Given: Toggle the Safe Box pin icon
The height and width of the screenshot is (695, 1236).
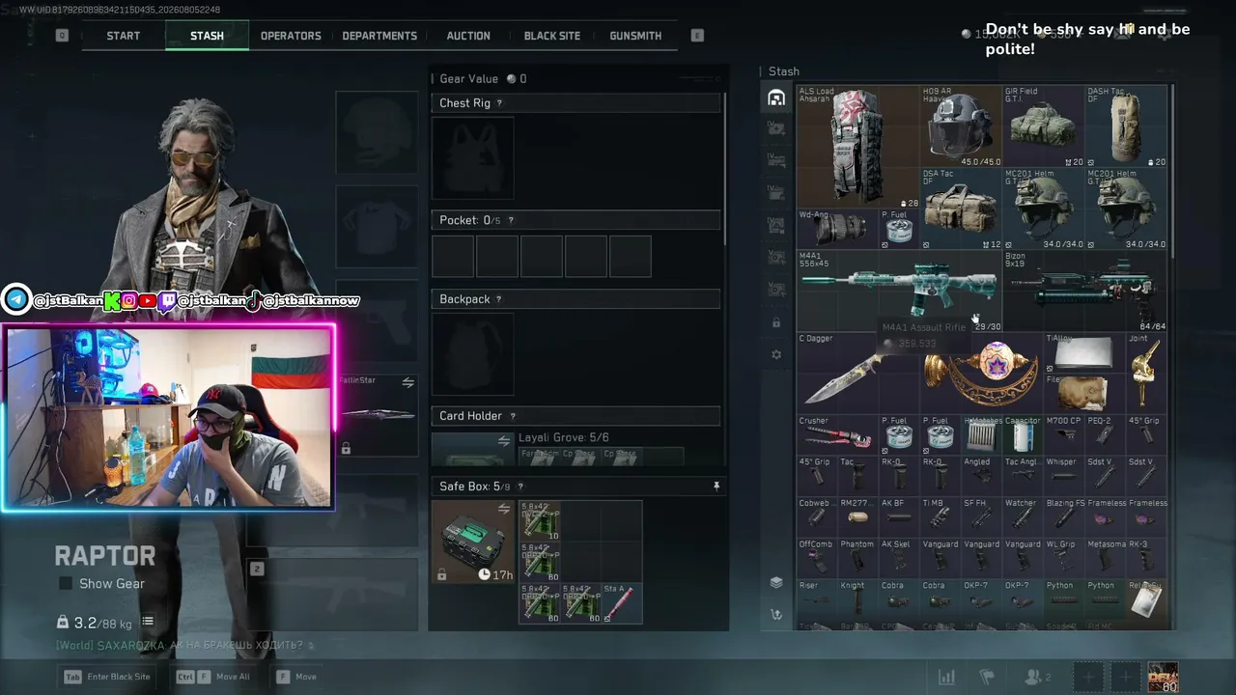Looking at the screenshot, I should point(716,486).
